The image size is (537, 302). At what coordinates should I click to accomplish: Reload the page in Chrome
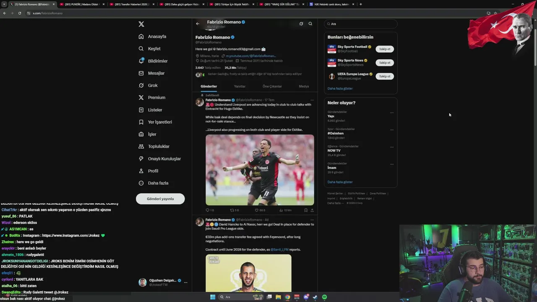[19, 13]
